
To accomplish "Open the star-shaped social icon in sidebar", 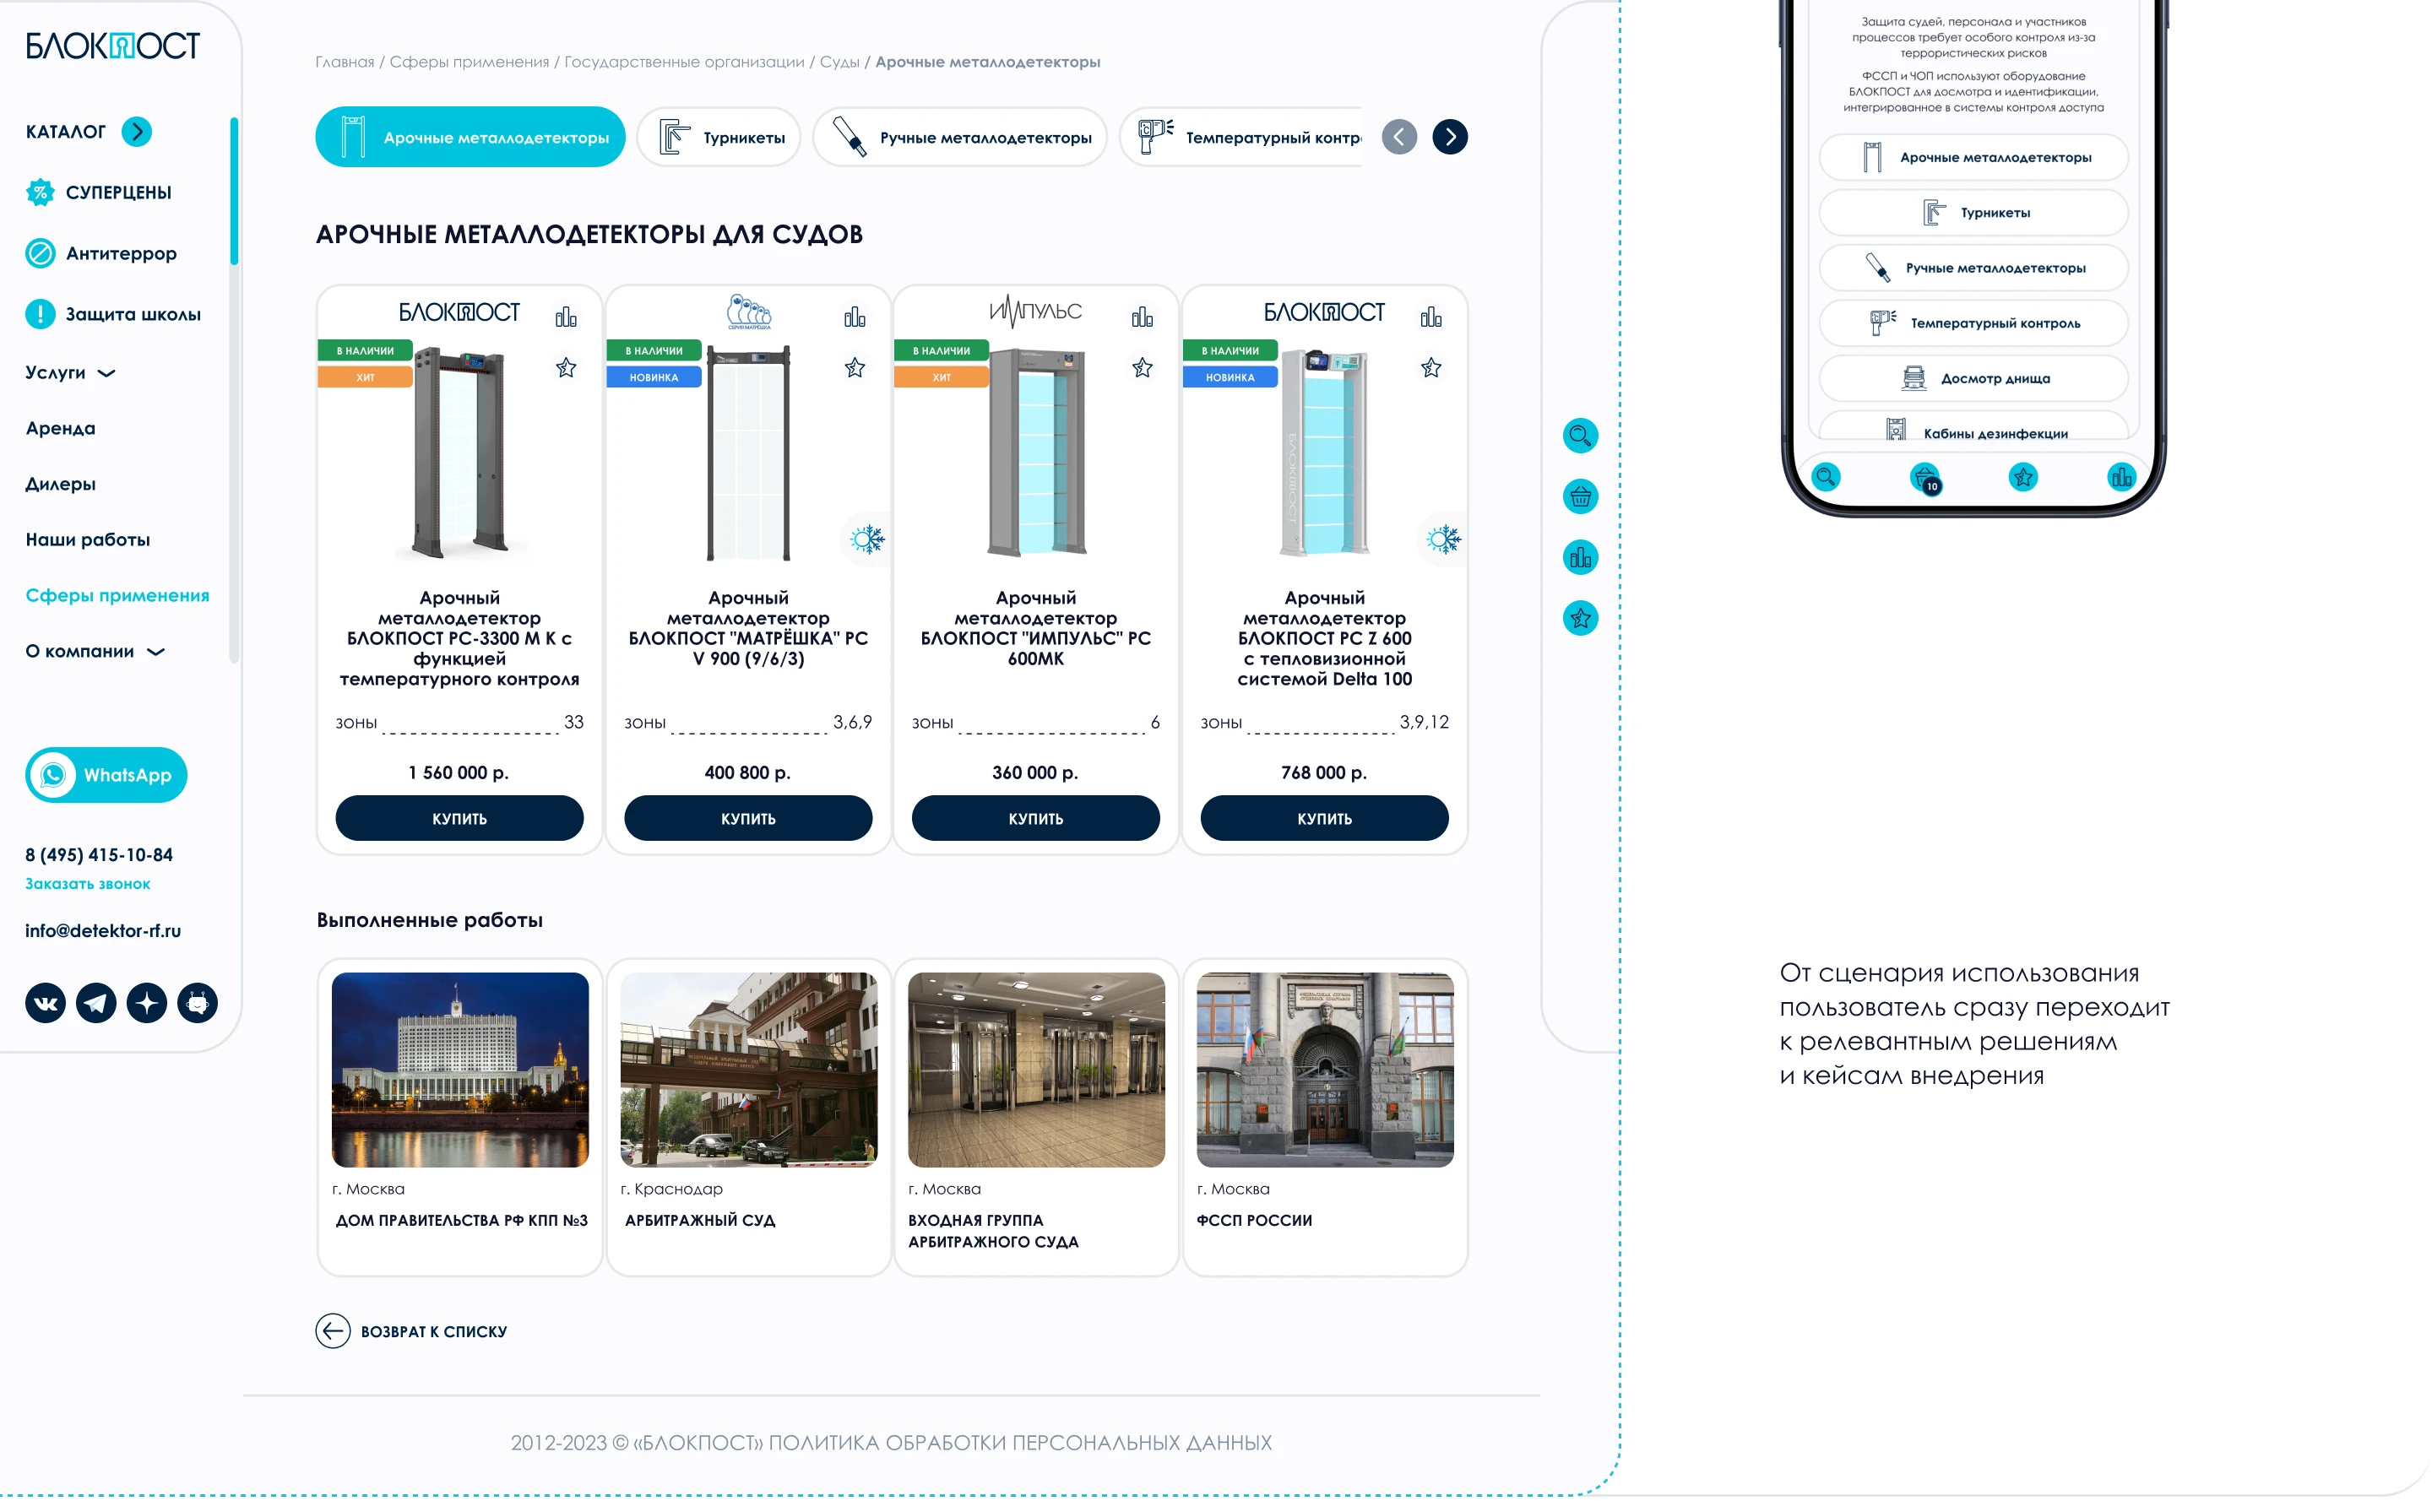I will tap(147, 1003).
